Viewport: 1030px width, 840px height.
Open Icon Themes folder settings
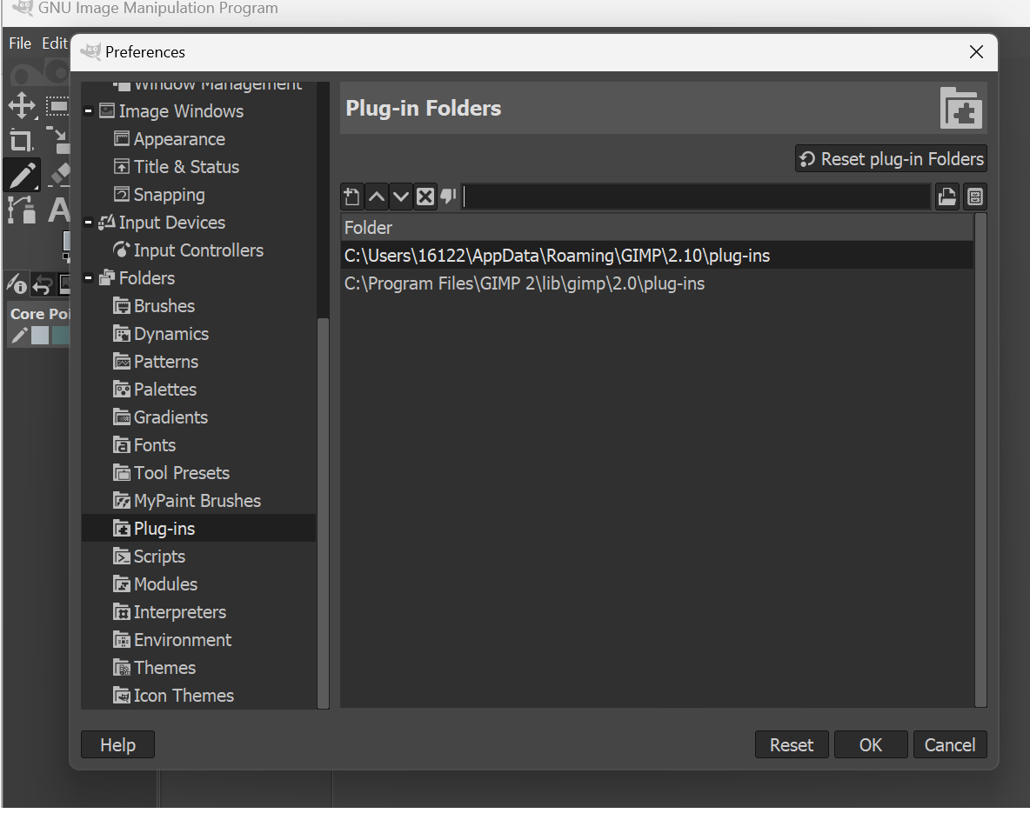[184, 695]
